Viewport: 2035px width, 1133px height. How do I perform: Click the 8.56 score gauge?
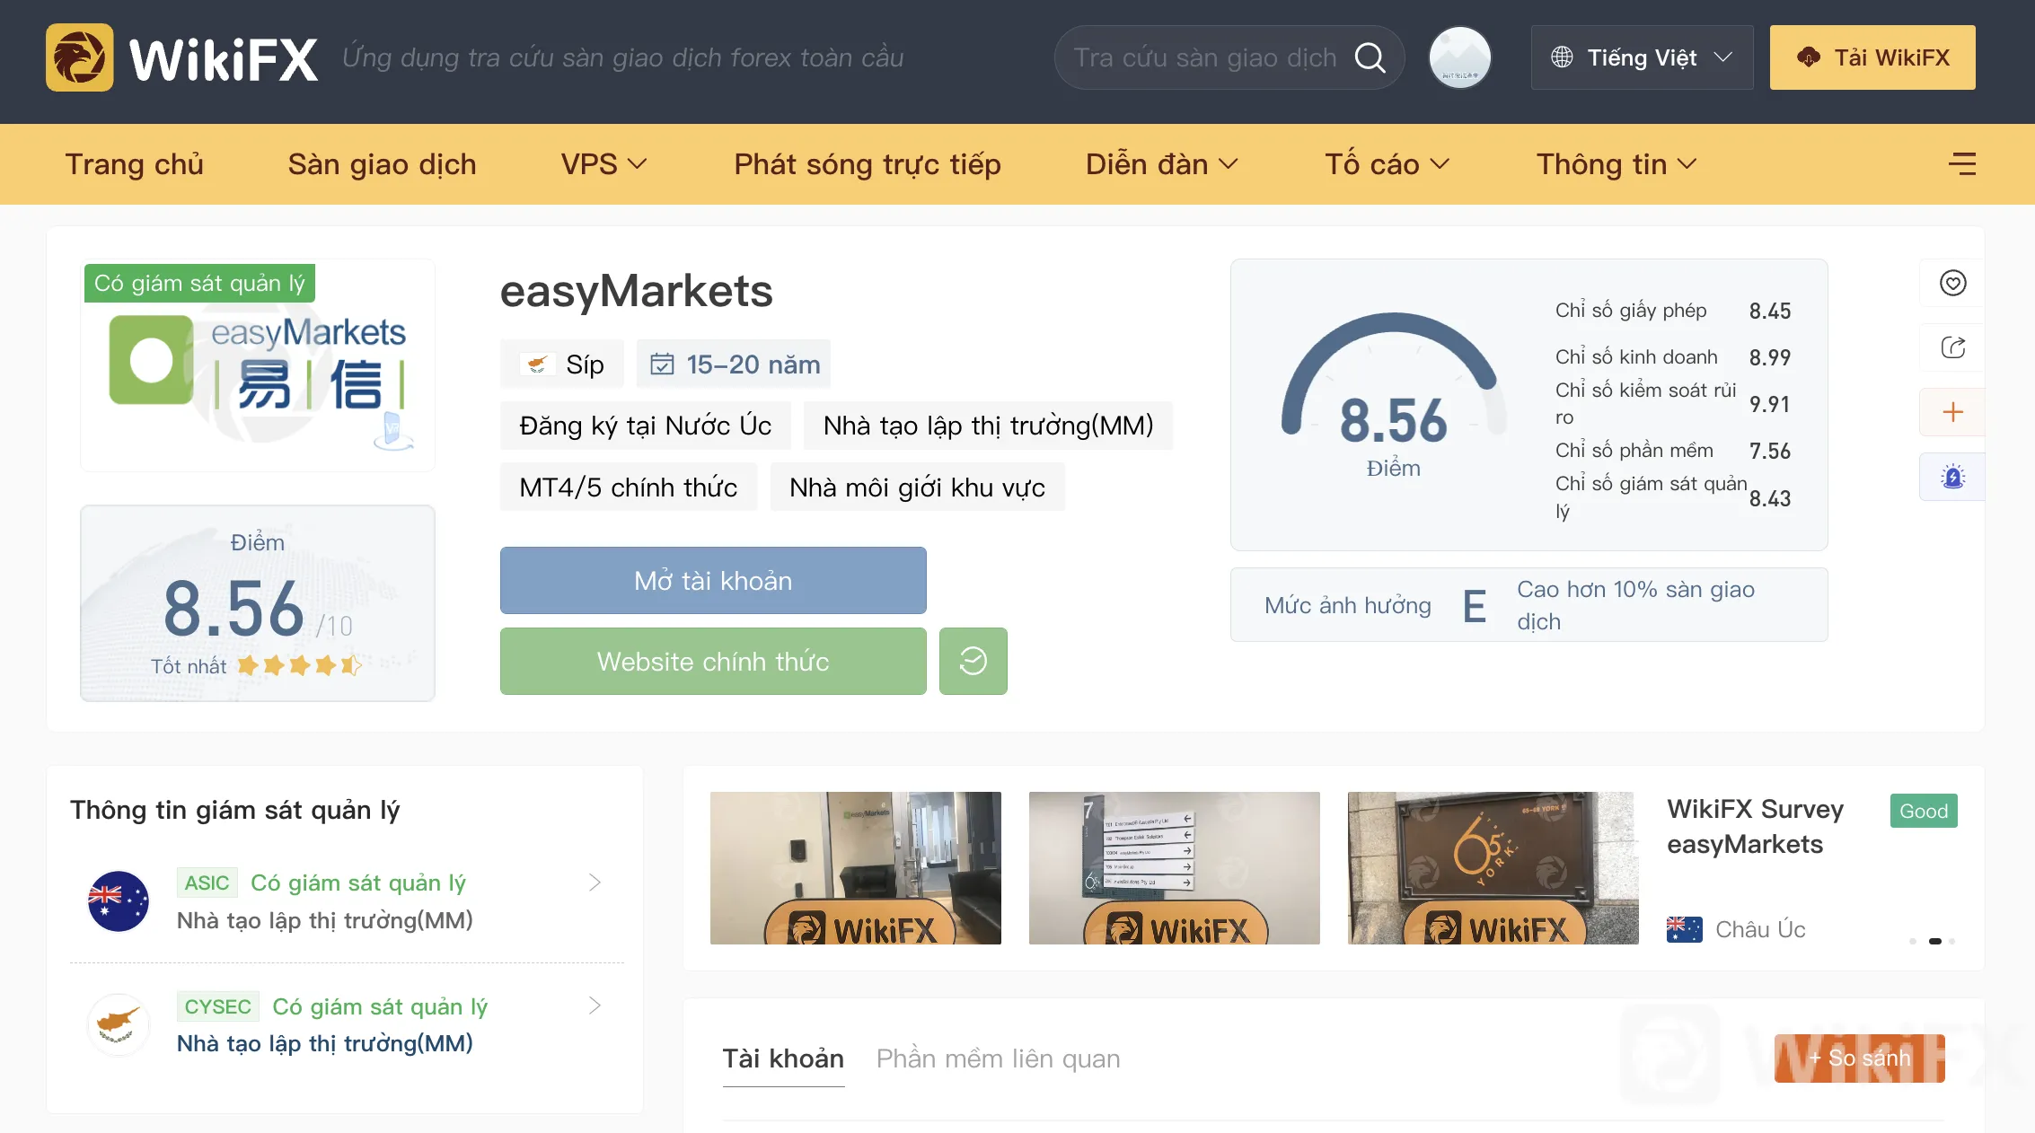[x=1393, y=395]
